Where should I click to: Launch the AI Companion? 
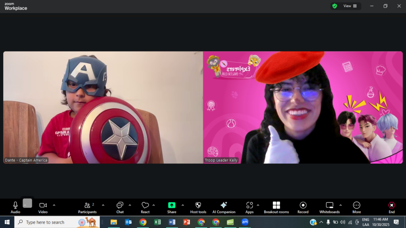(x=224, y=205)
